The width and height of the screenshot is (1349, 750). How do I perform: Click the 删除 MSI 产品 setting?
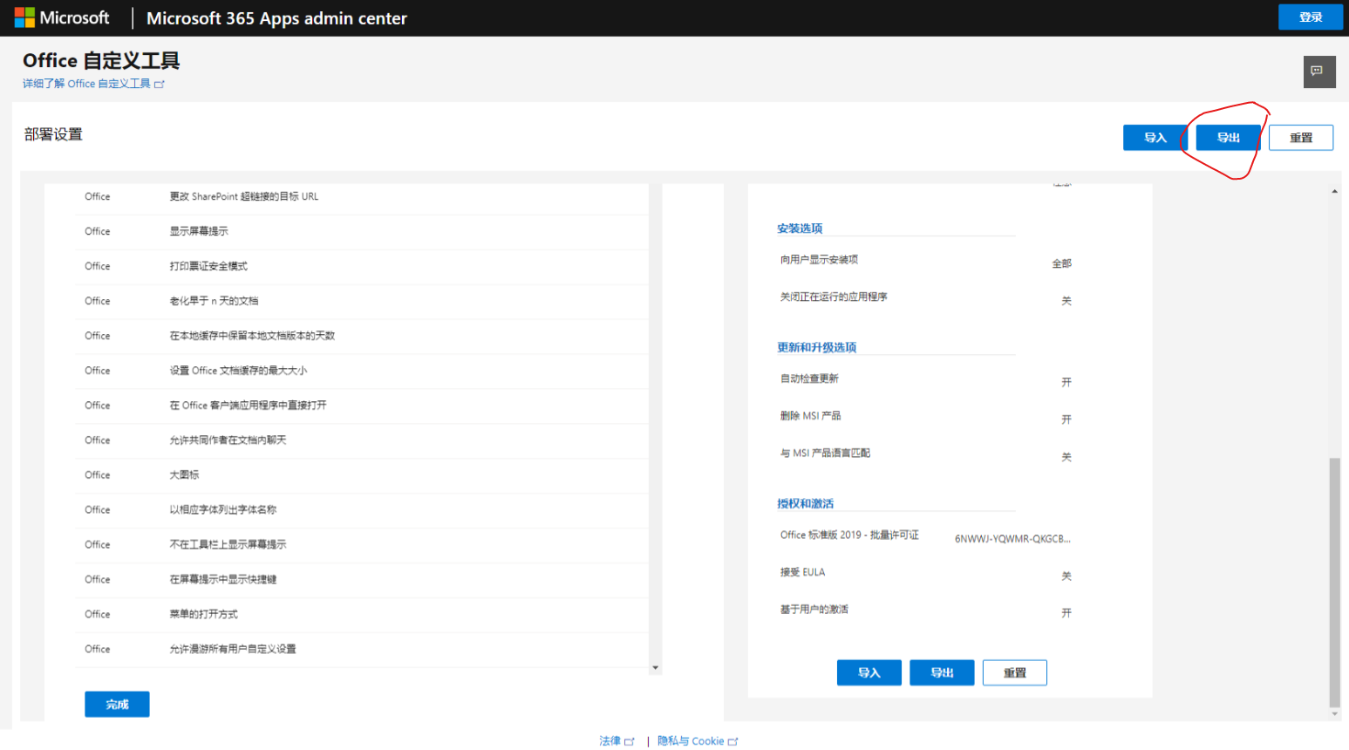pos(810,416)
